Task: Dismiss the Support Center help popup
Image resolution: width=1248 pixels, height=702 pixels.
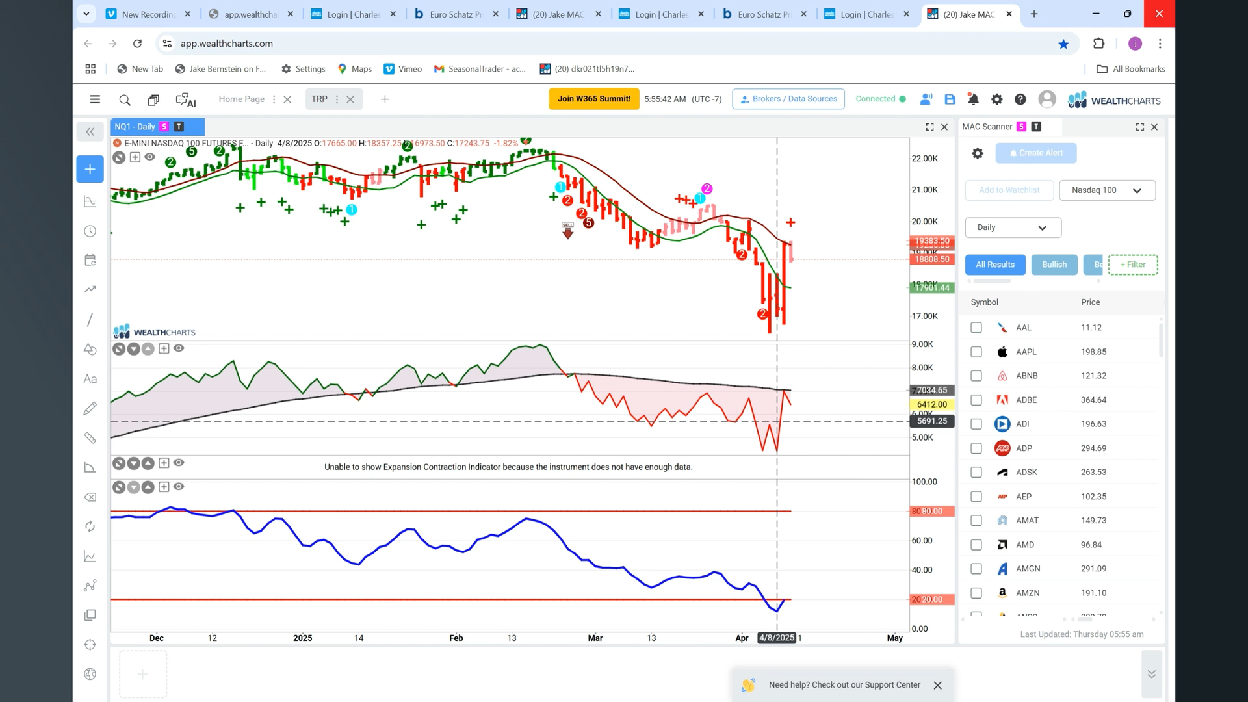Action: pyautogui.click(x=937, y=685)
